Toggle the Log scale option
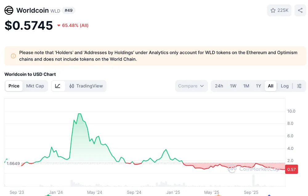Viewport: 308px width, 196px height. pyautogui.click(x=285, y=86)
